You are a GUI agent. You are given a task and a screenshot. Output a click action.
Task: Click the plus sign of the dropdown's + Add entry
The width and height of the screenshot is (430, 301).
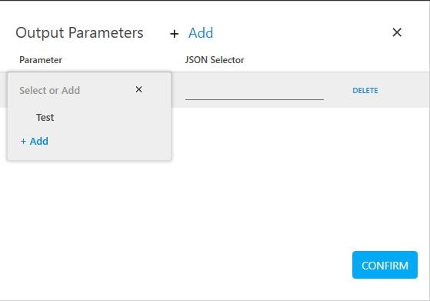tap(23, 142)
